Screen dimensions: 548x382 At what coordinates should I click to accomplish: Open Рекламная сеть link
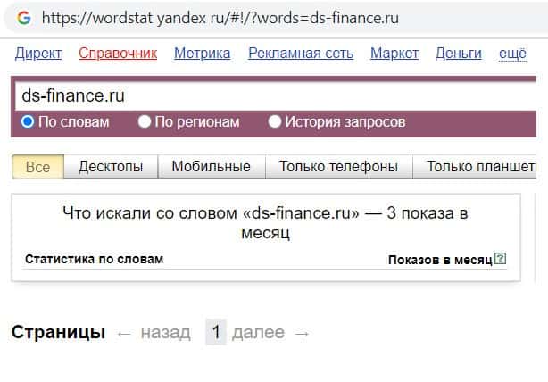301,54
